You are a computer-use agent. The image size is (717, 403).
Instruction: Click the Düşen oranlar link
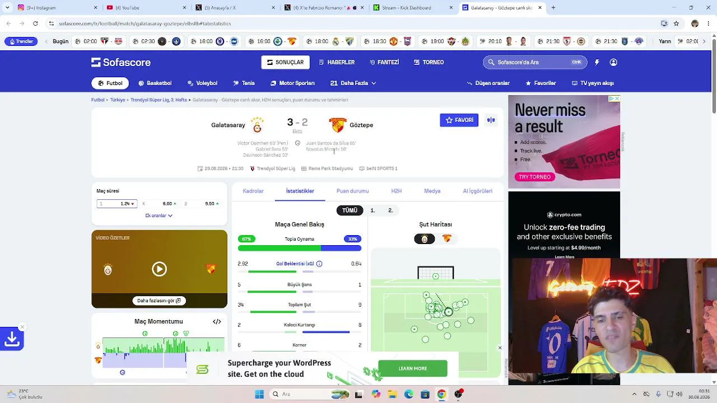click(488, 83)
